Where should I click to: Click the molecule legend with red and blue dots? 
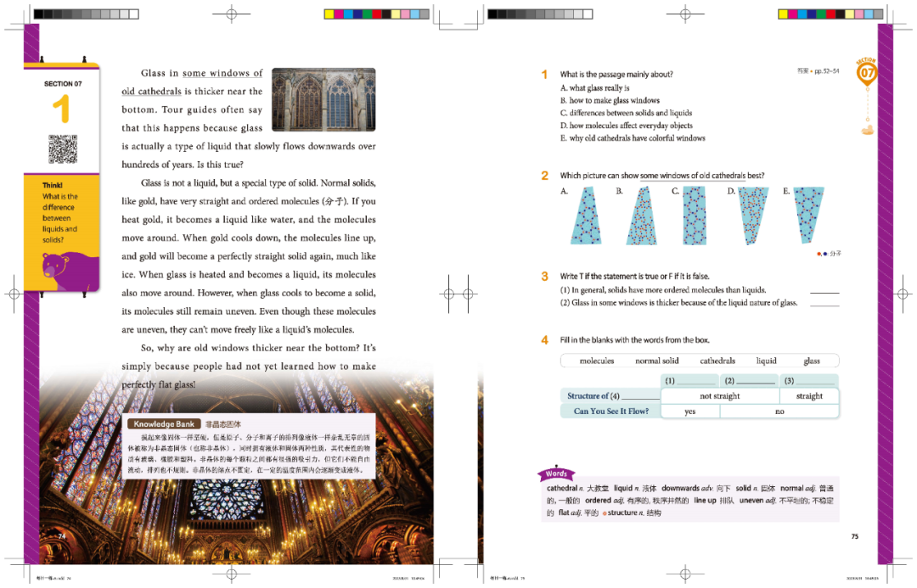click(x=829, y=254)
